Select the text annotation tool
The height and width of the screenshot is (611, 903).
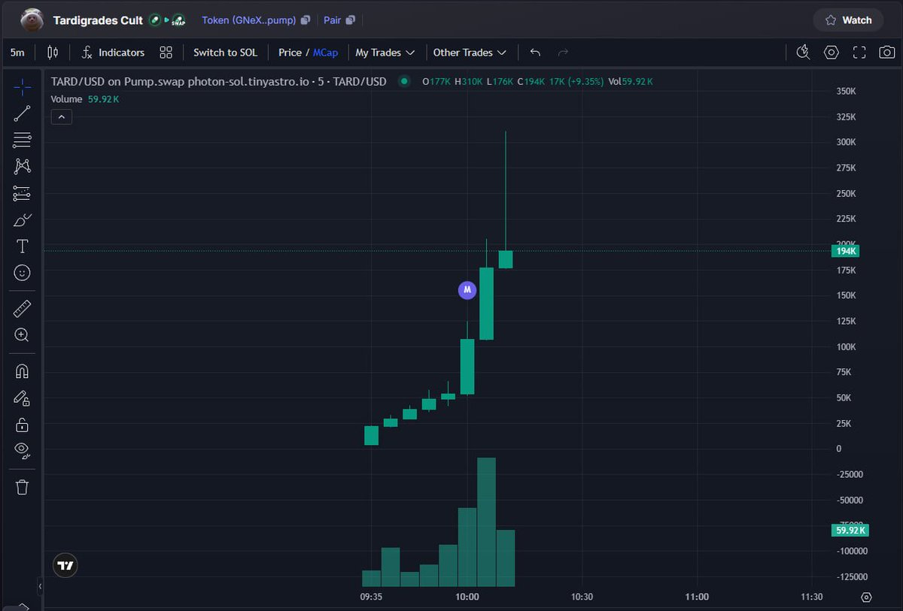(23, 246)
